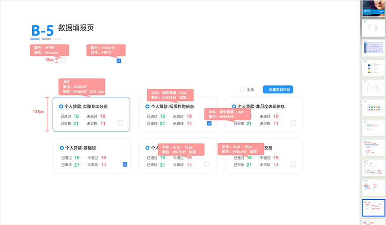The height and width of the screenshot is (225, 386).
Task: Click the blue ring icon beside 个人贷款-大额专项分期
Action: click(x=61, y=107)
